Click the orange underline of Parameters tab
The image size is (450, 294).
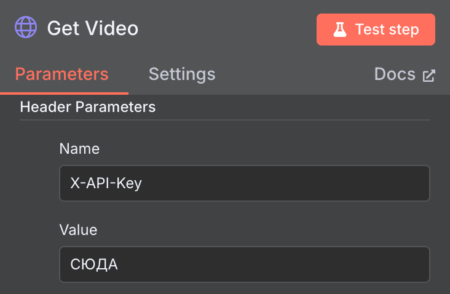click(64, 93)
